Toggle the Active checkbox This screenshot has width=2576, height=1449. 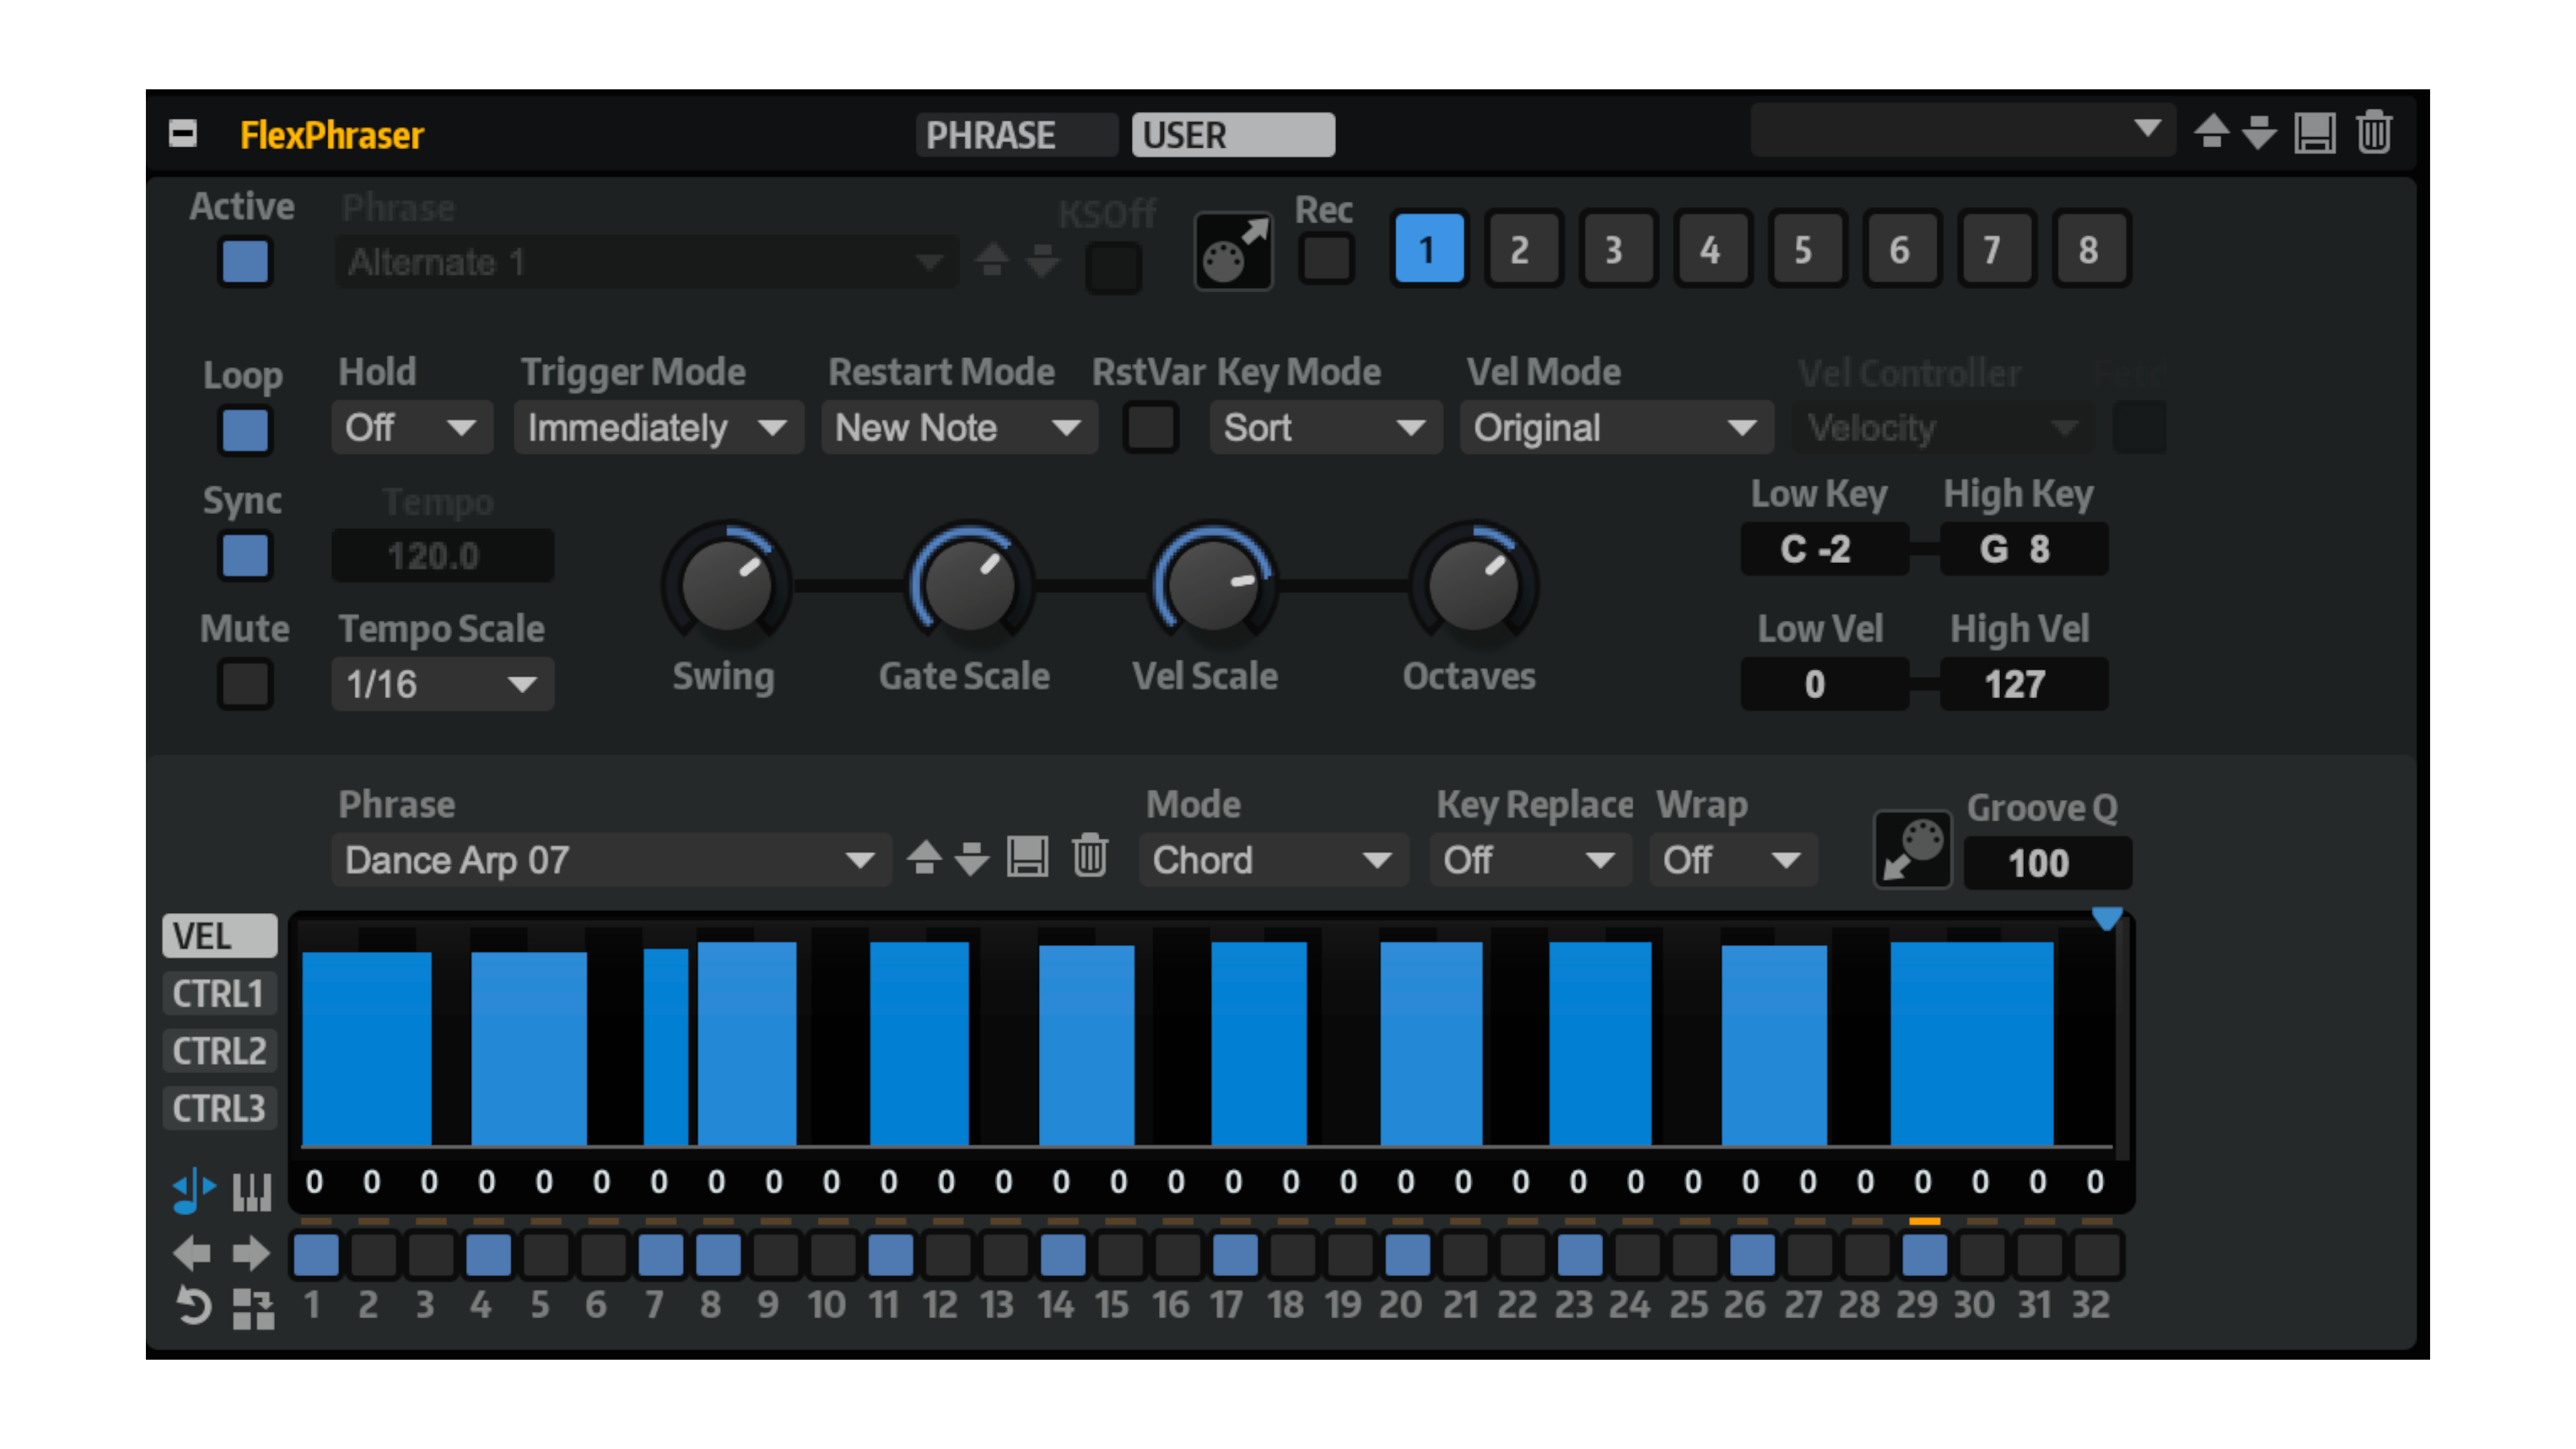[245, 261]
